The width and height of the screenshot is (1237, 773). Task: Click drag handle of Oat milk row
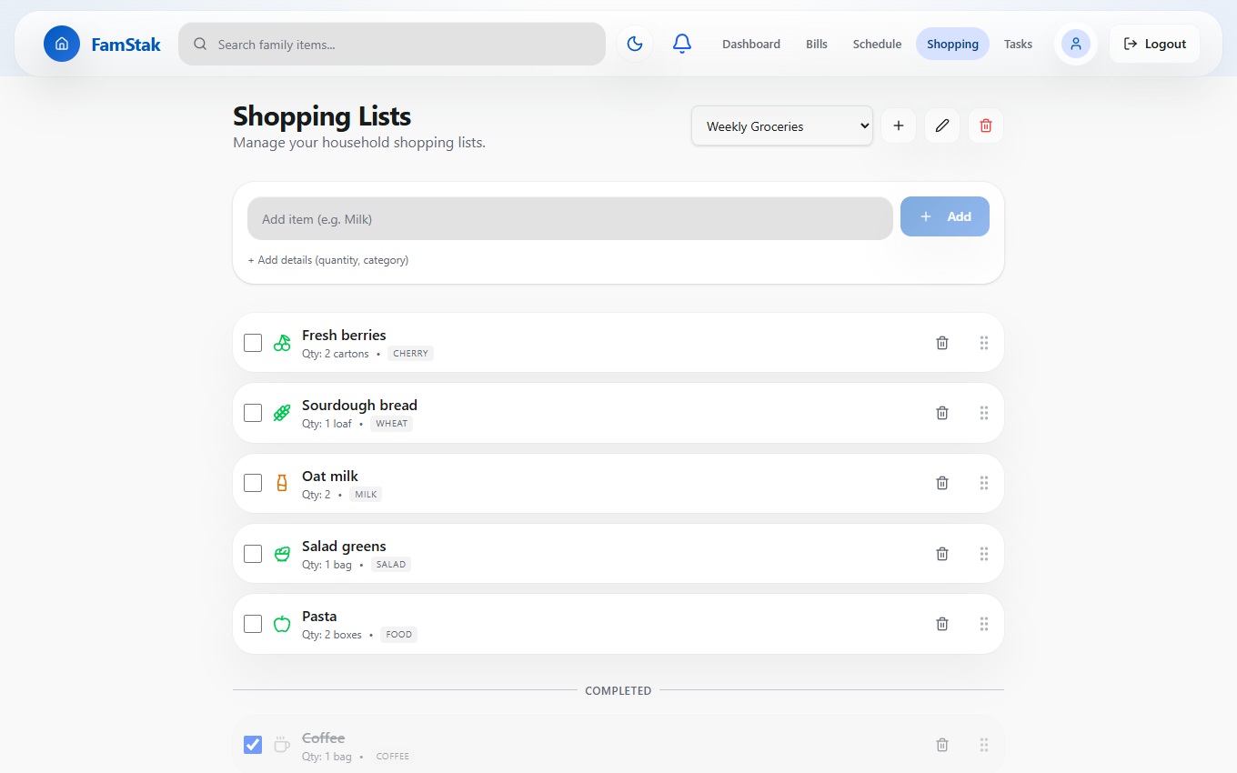(x=984, y=483)
